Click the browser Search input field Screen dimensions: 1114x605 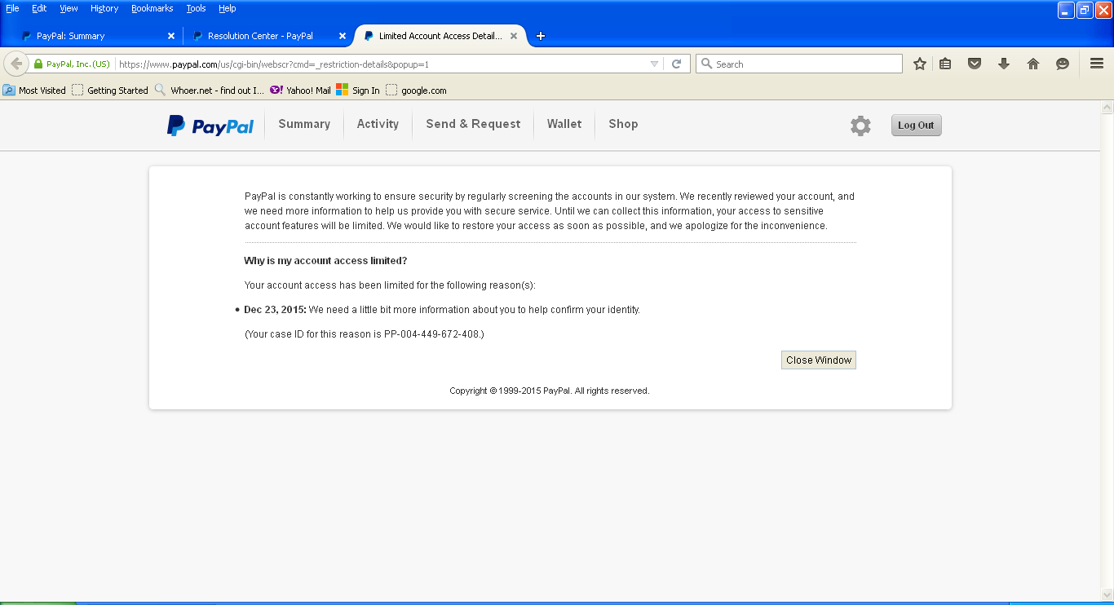[x=799, y=64]
